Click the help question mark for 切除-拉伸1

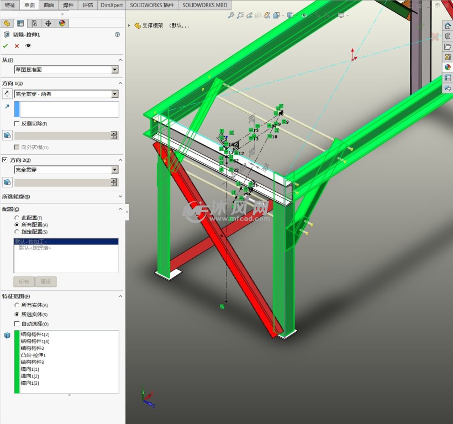(x=117, y=34)
